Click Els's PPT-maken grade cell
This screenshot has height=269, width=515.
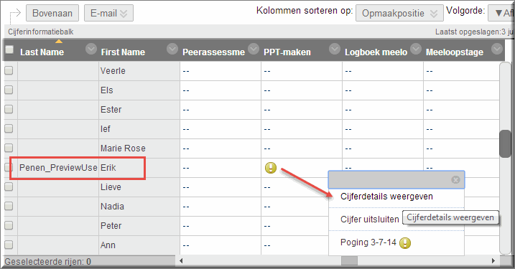[x=302, y=90]
